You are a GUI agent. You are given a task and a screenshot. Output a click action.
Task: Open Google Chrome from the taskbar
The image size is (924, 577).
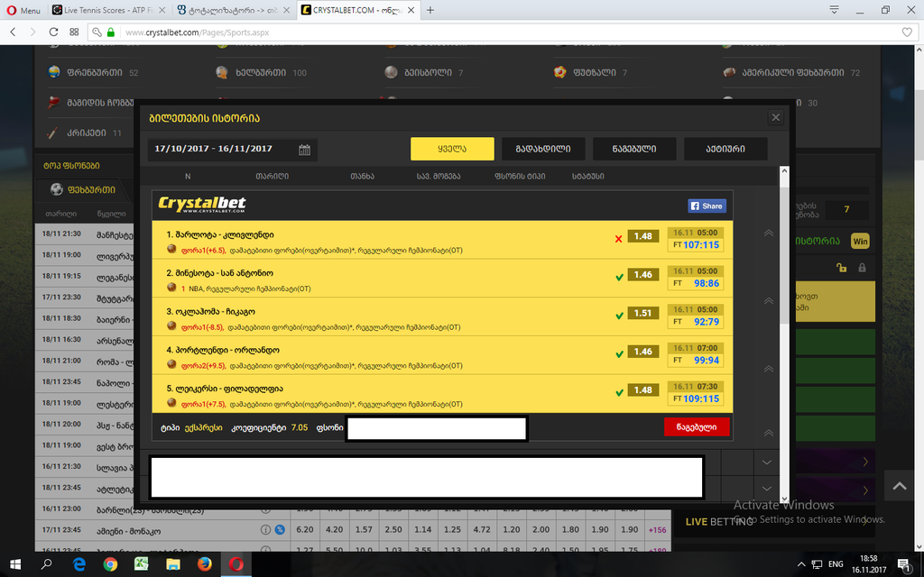pos(110,564)
